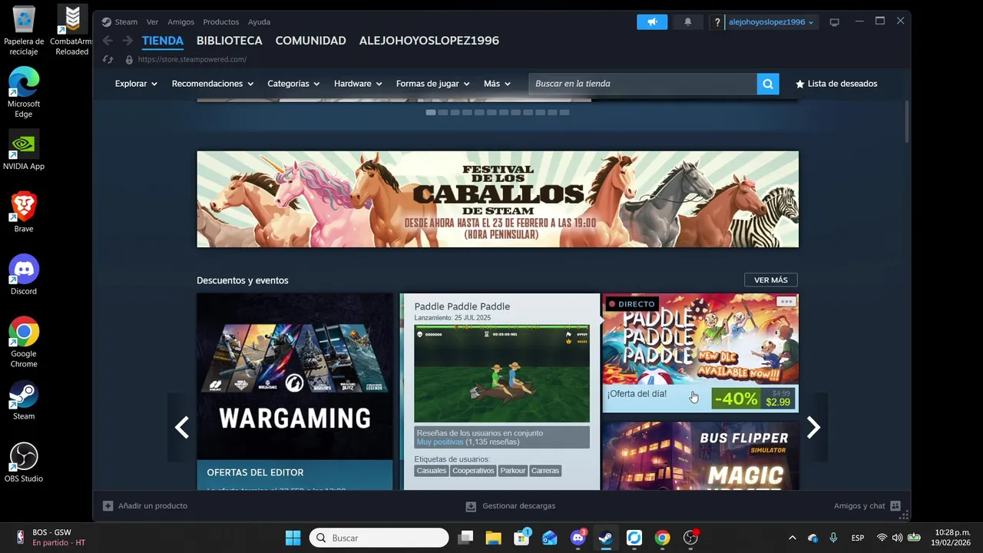
Task: Open File Explorer from taskbar
Action: tap(492, 538)
